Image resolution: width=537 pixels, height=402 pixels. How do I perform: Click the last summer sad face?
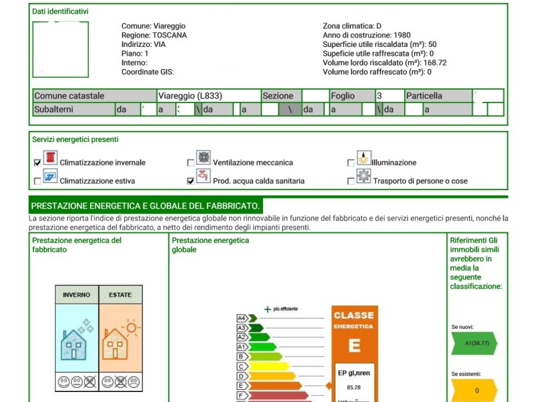click(134, 382)
